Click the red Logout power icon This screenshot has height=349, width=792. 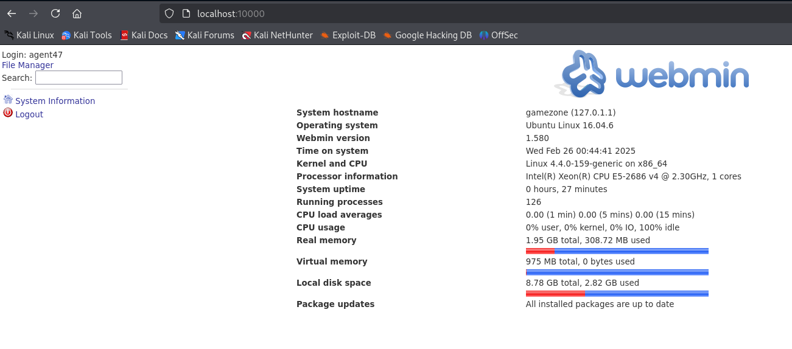(8, 113)
